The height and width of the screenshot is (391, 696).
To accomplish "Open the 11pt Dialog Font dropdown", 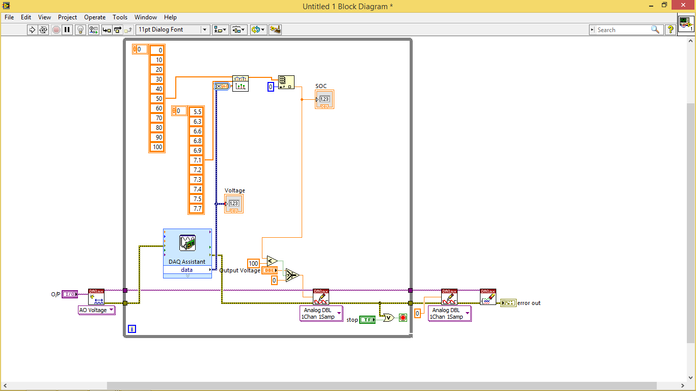I will [173, 30].
